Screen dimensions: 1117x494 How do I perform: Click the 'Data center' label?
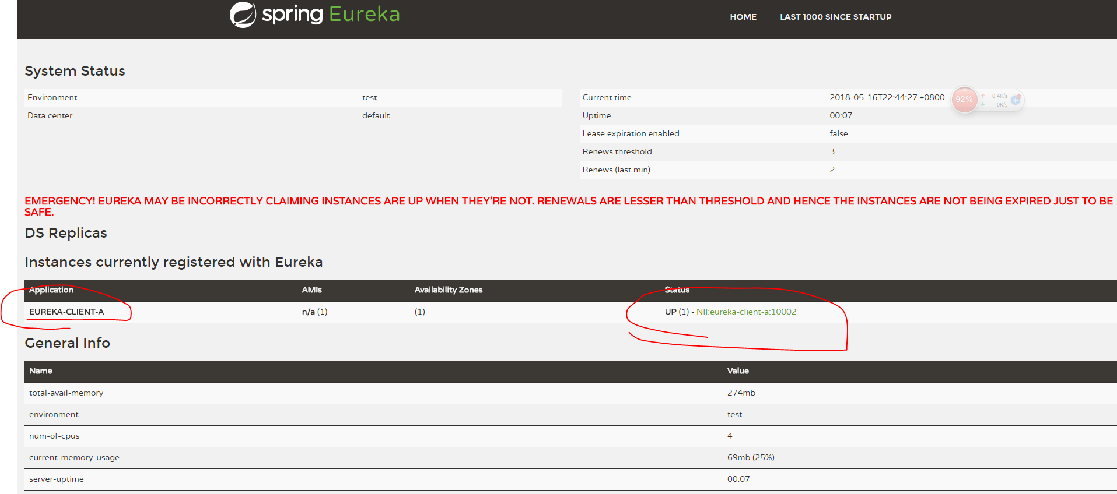pos(50,115)
